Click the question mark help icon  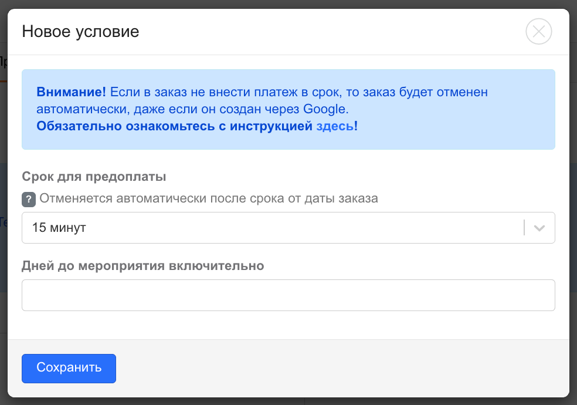point(29,199)
